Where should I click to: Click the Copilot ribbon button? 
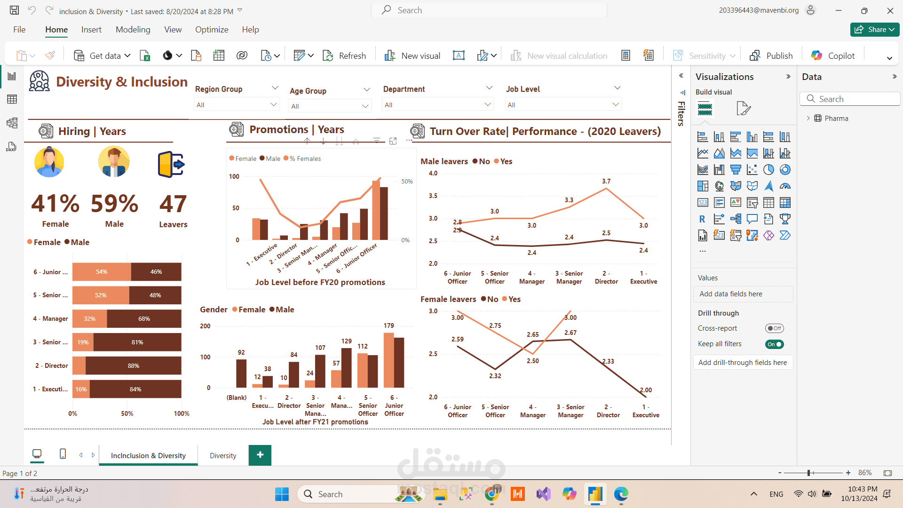pyautogui.click(x=833, y=56)
